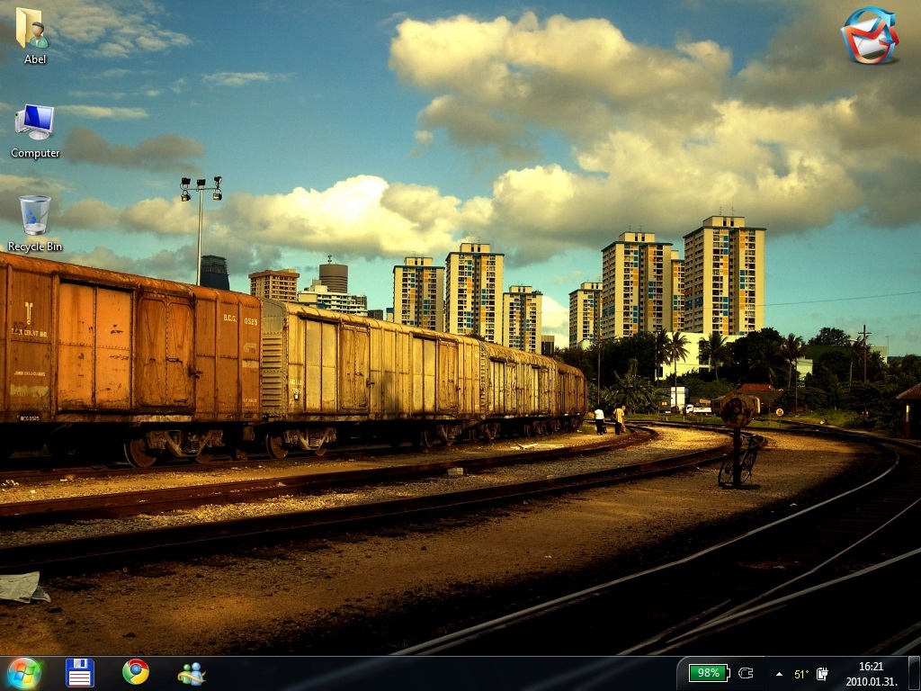This screenshot has width=921, height=691.
Task: Click the gray power plug icon beside battery
Action: click(745, 673)
